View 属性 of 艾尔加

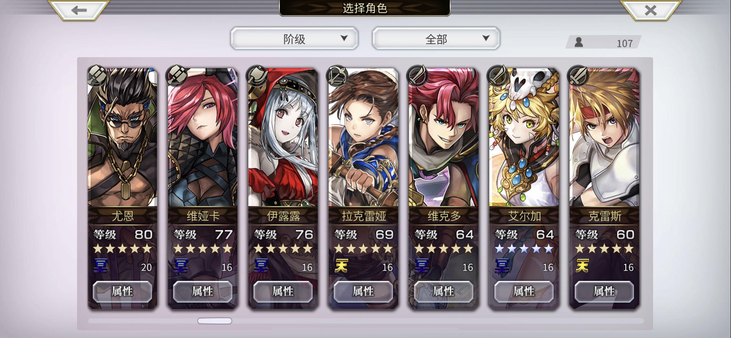(524, 291)
